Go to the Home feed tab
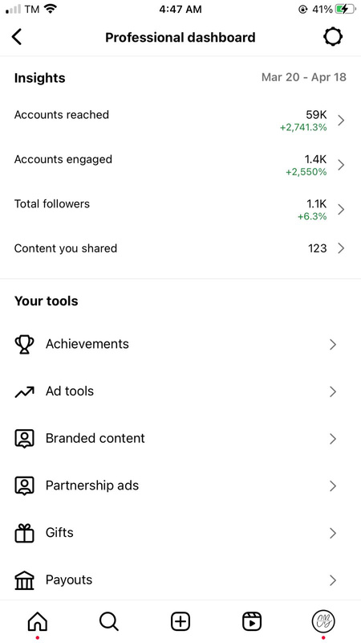Viewport: 361px width, 643px height. click(37, 621)
